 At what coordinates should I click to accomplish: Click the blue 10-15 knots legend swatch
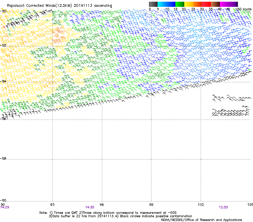171,4
